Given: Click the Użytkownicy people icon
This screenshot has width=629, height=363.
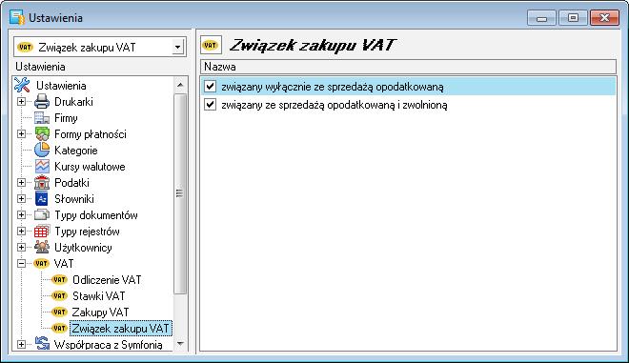Looking at the screenshot, I should pos(42,247).
